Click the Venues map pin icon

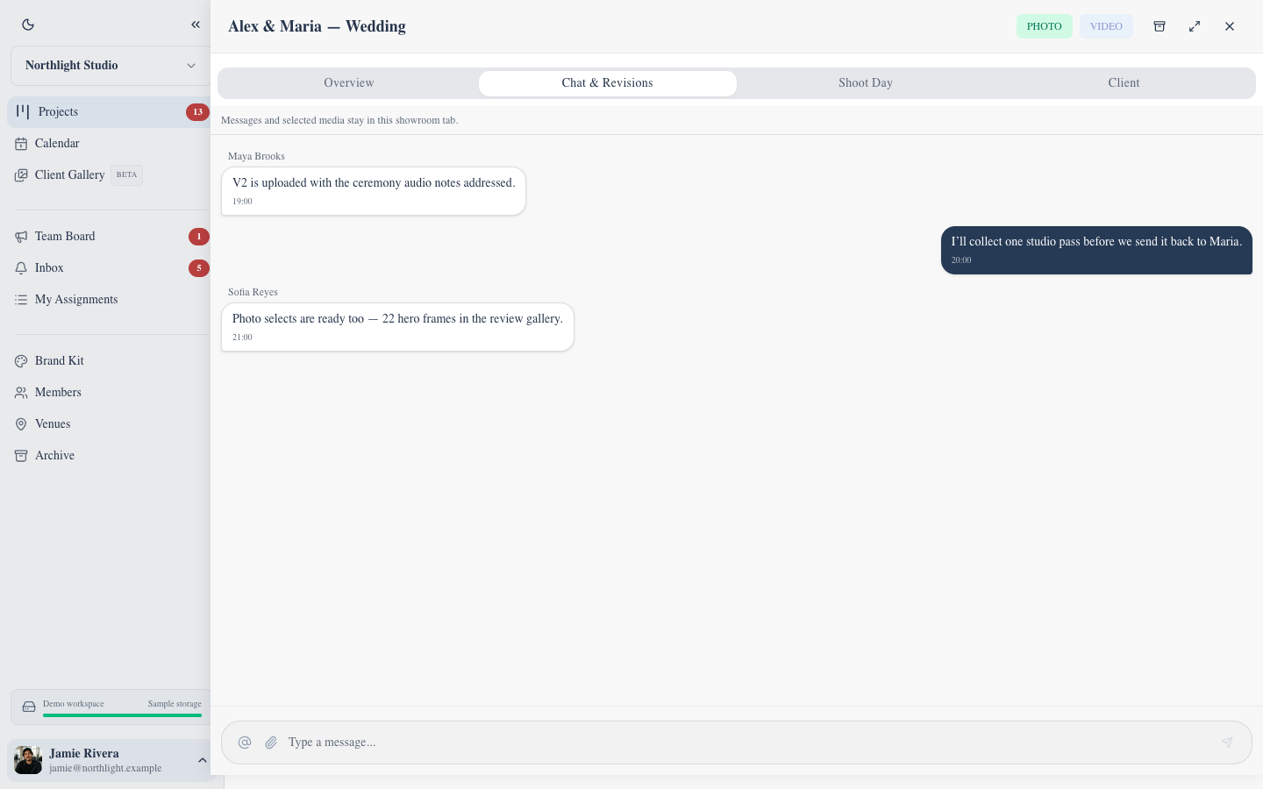pyautogui.click(x=21, y=424)
